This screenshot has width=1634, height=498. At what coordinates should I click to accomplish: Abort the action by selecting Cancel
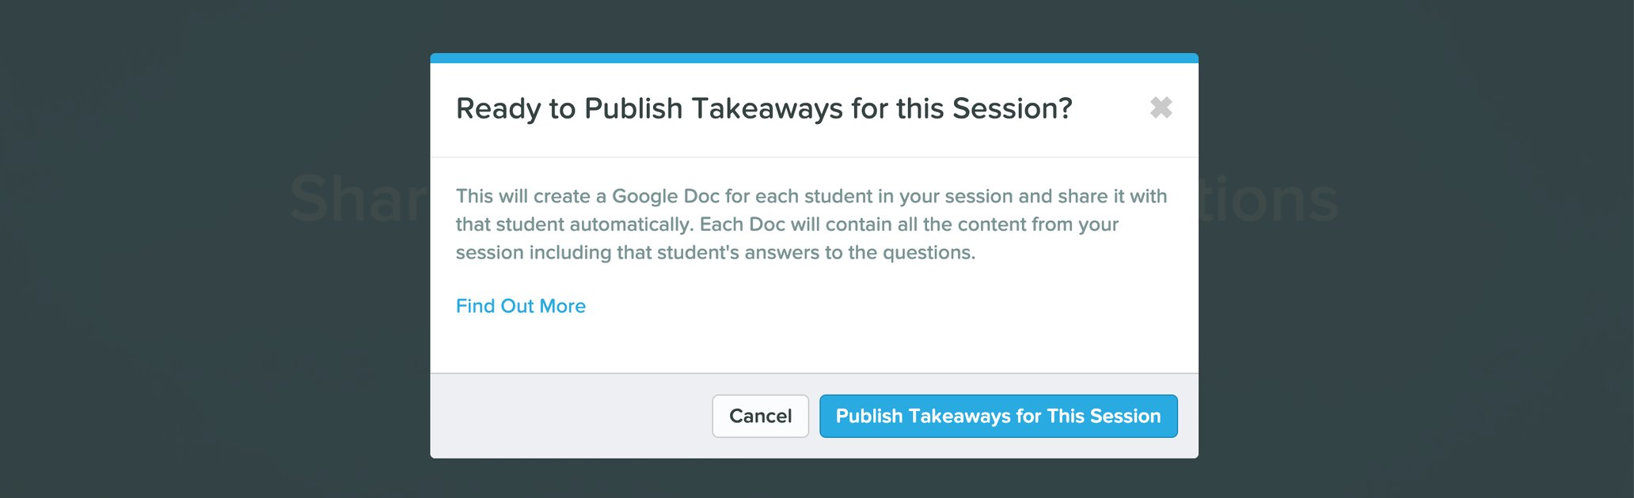tap(760, 416)
